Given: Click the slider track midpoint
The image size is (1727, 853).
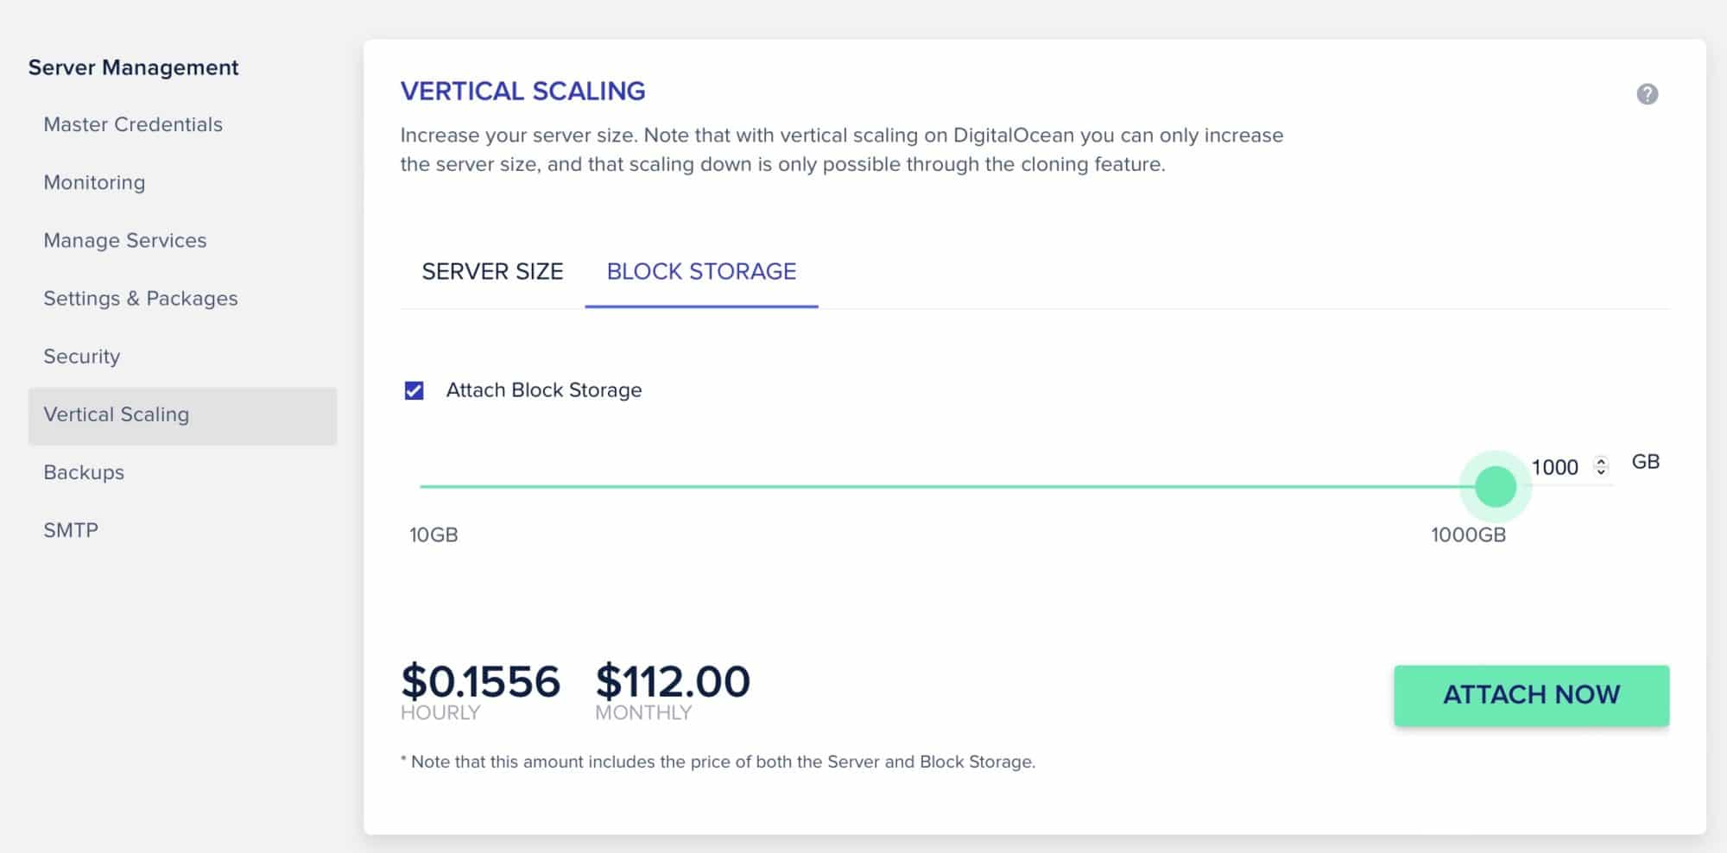Looking at the screenshot, I should point(958,487).
